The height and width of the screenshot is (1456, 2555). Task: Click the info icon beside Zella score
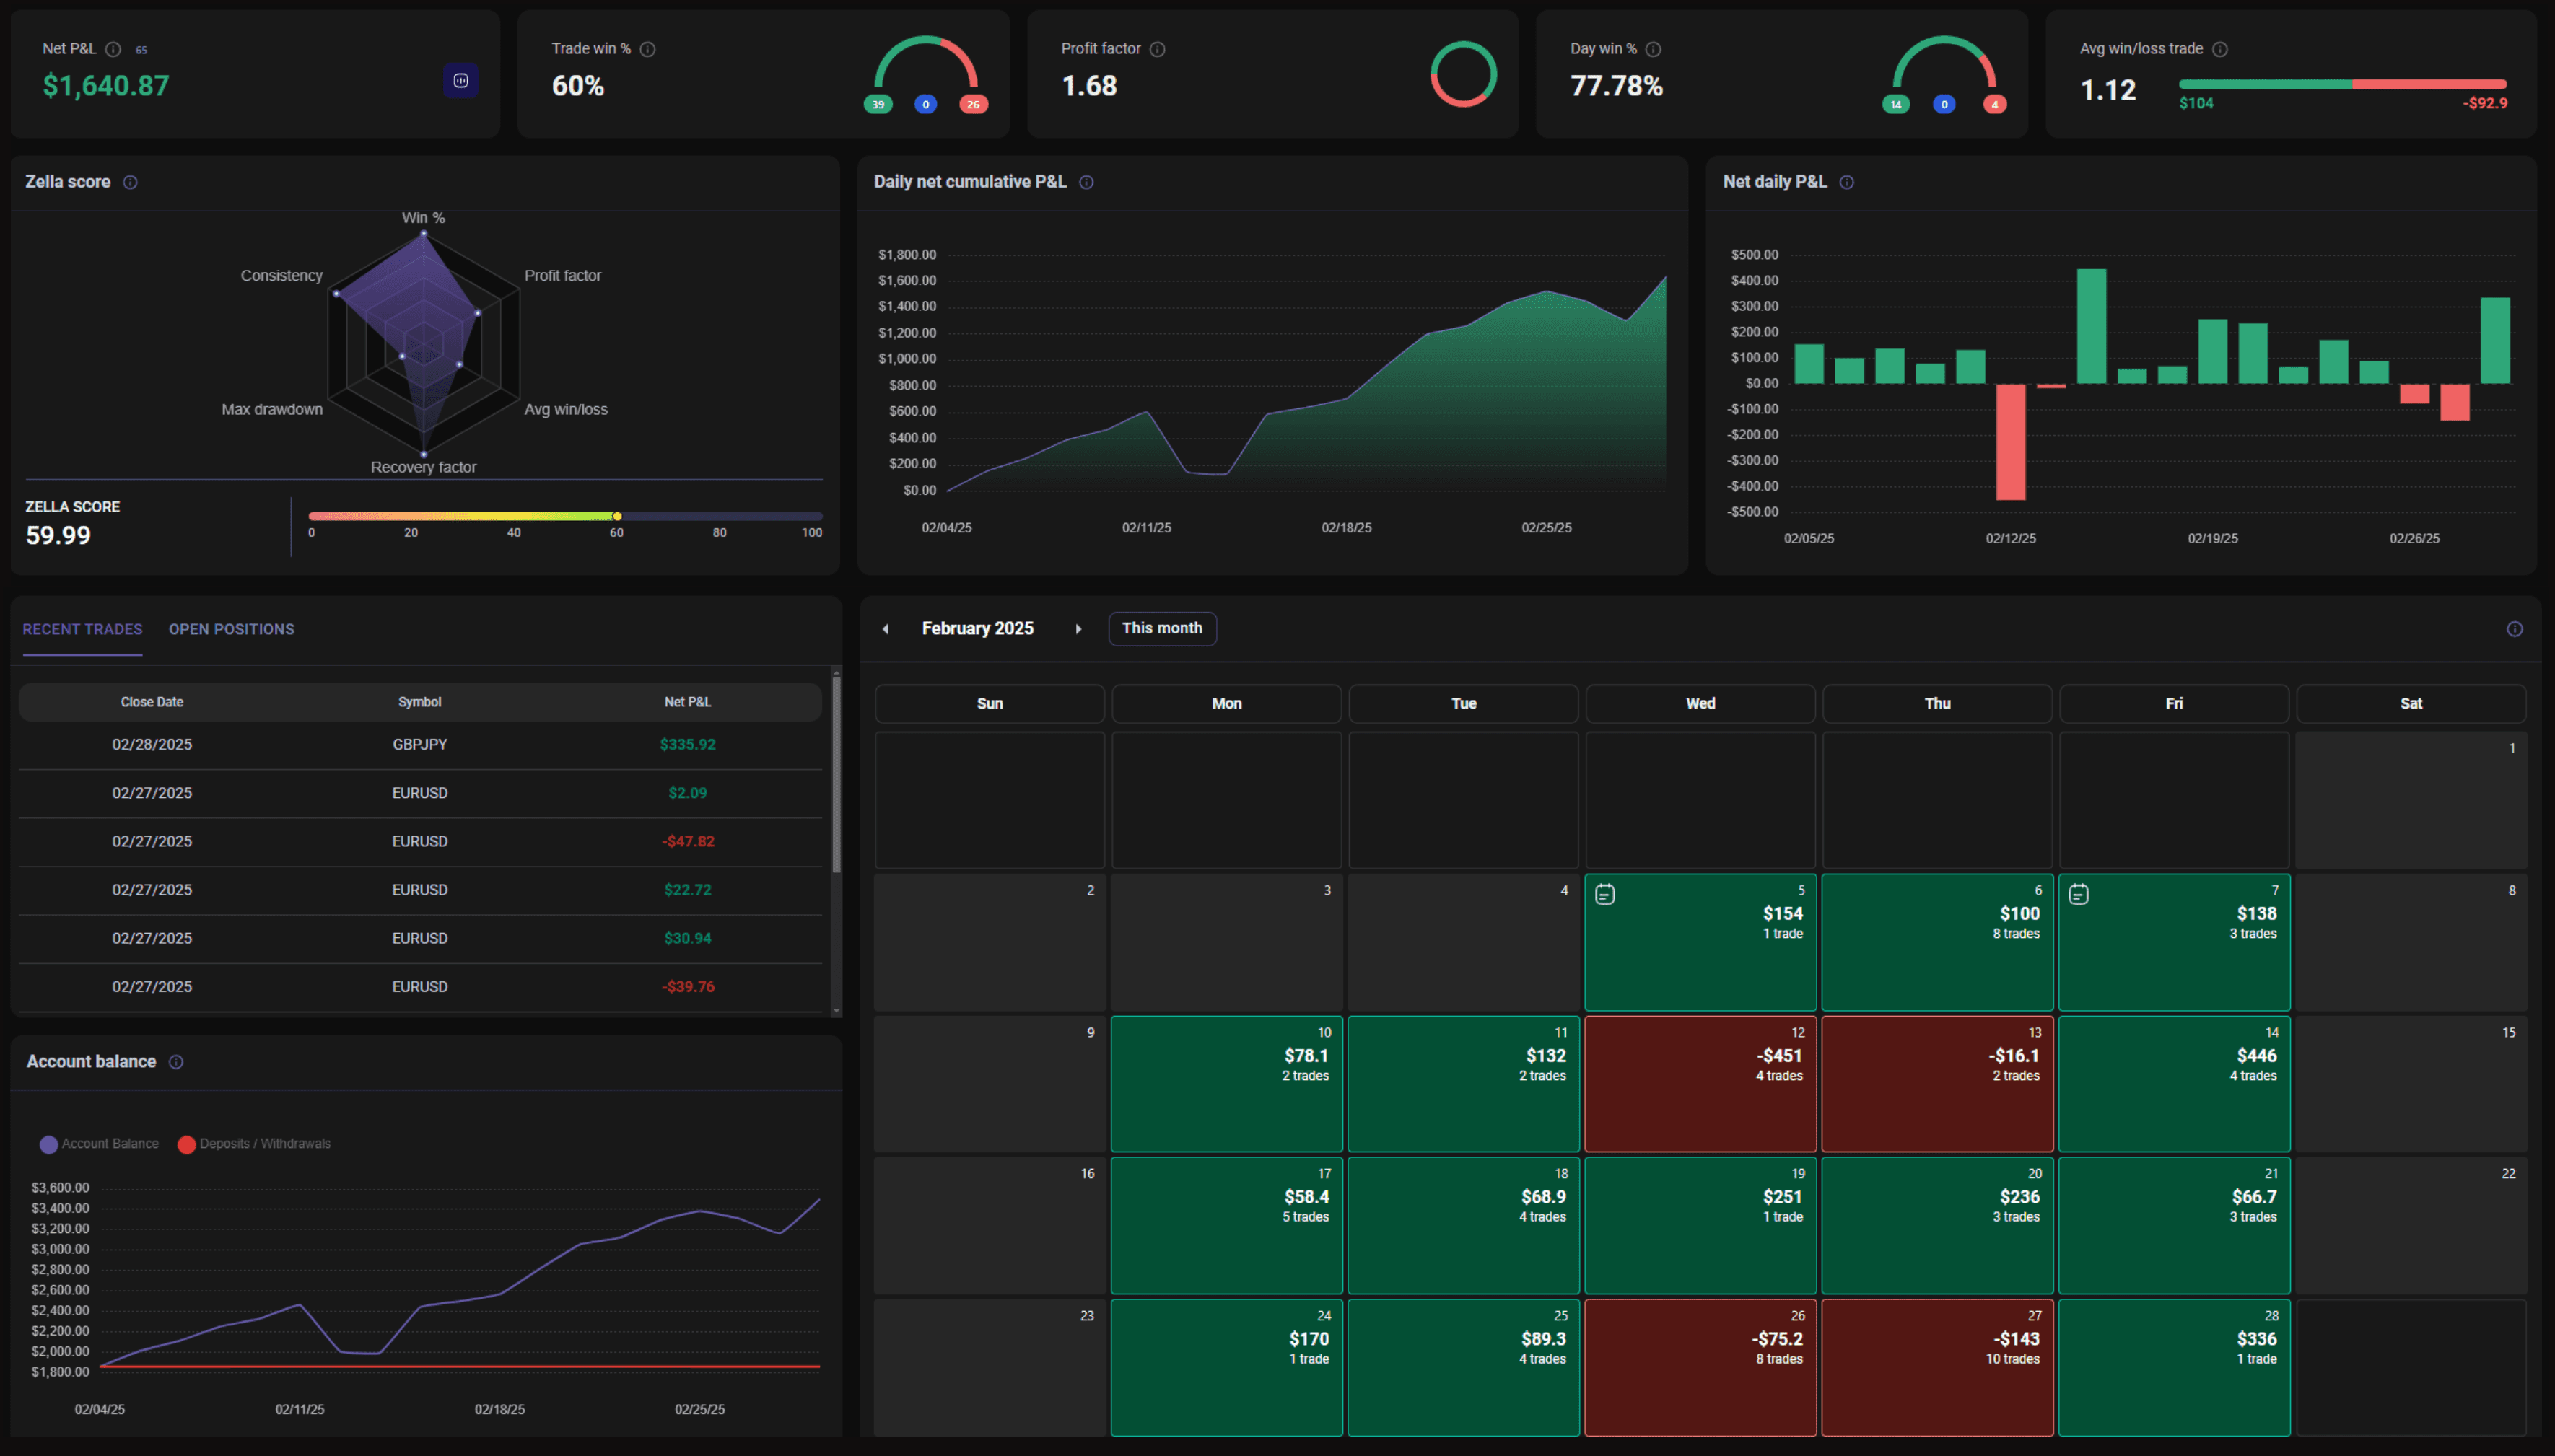(x=130, y=182)
